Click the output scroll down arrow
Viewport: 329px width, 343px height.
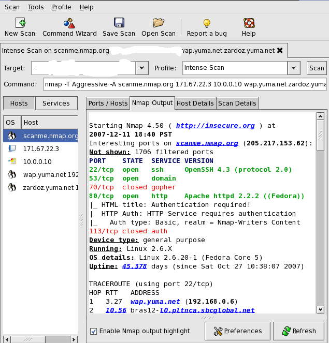[x=321, y=309]
